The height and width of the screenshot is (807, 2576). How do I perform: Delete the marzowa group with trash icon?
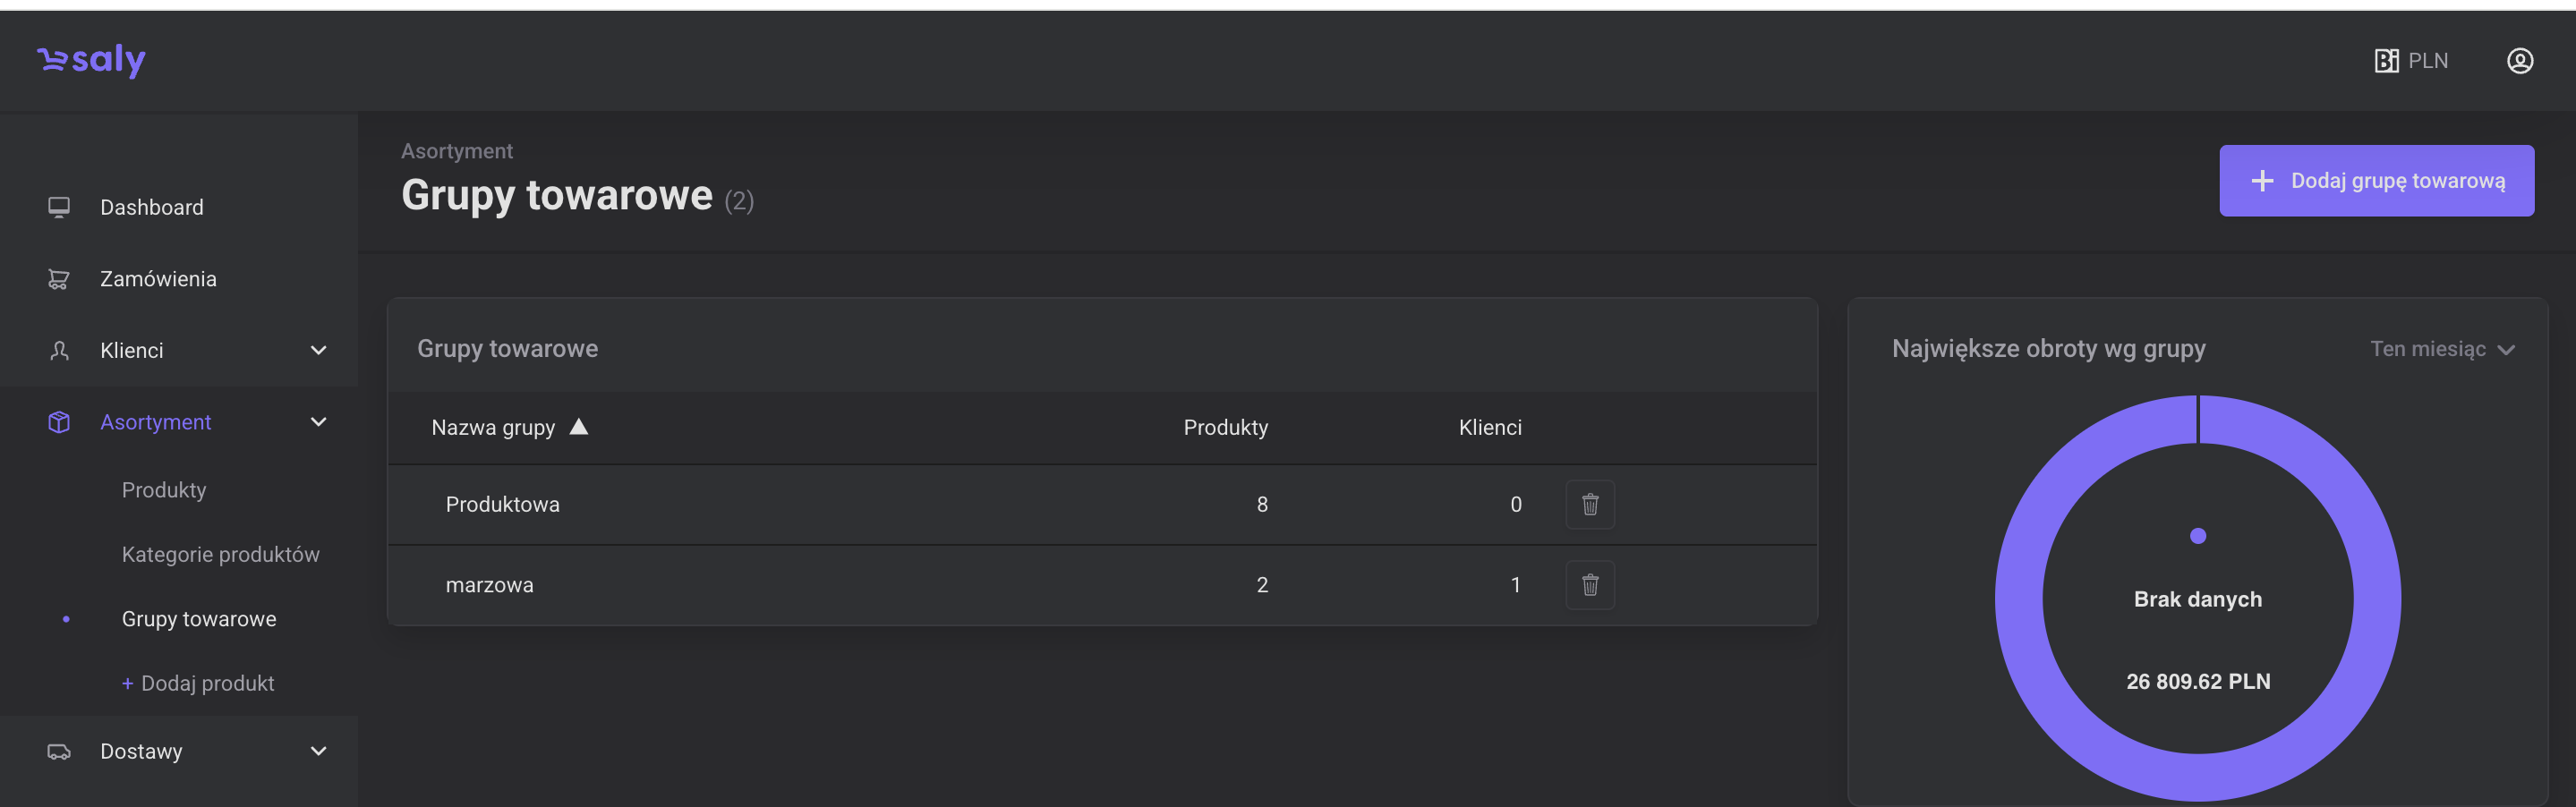tap(1589, 585)
